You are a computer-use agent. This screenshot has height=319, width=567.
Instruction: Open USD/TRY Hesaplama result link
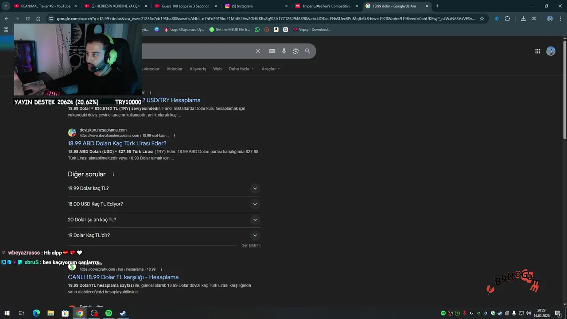(171, 100)
